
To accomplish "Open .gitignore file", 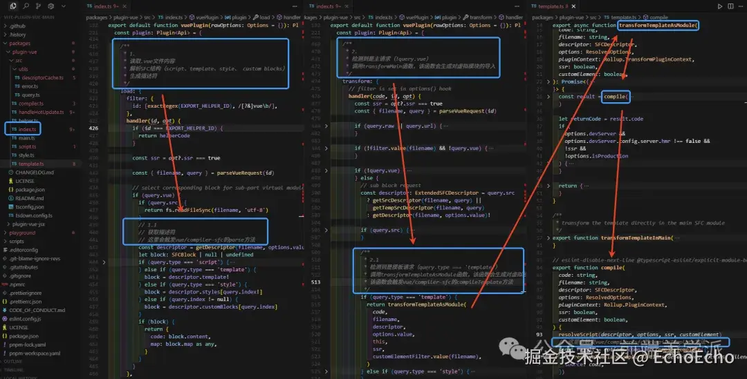I will [19, 275].
